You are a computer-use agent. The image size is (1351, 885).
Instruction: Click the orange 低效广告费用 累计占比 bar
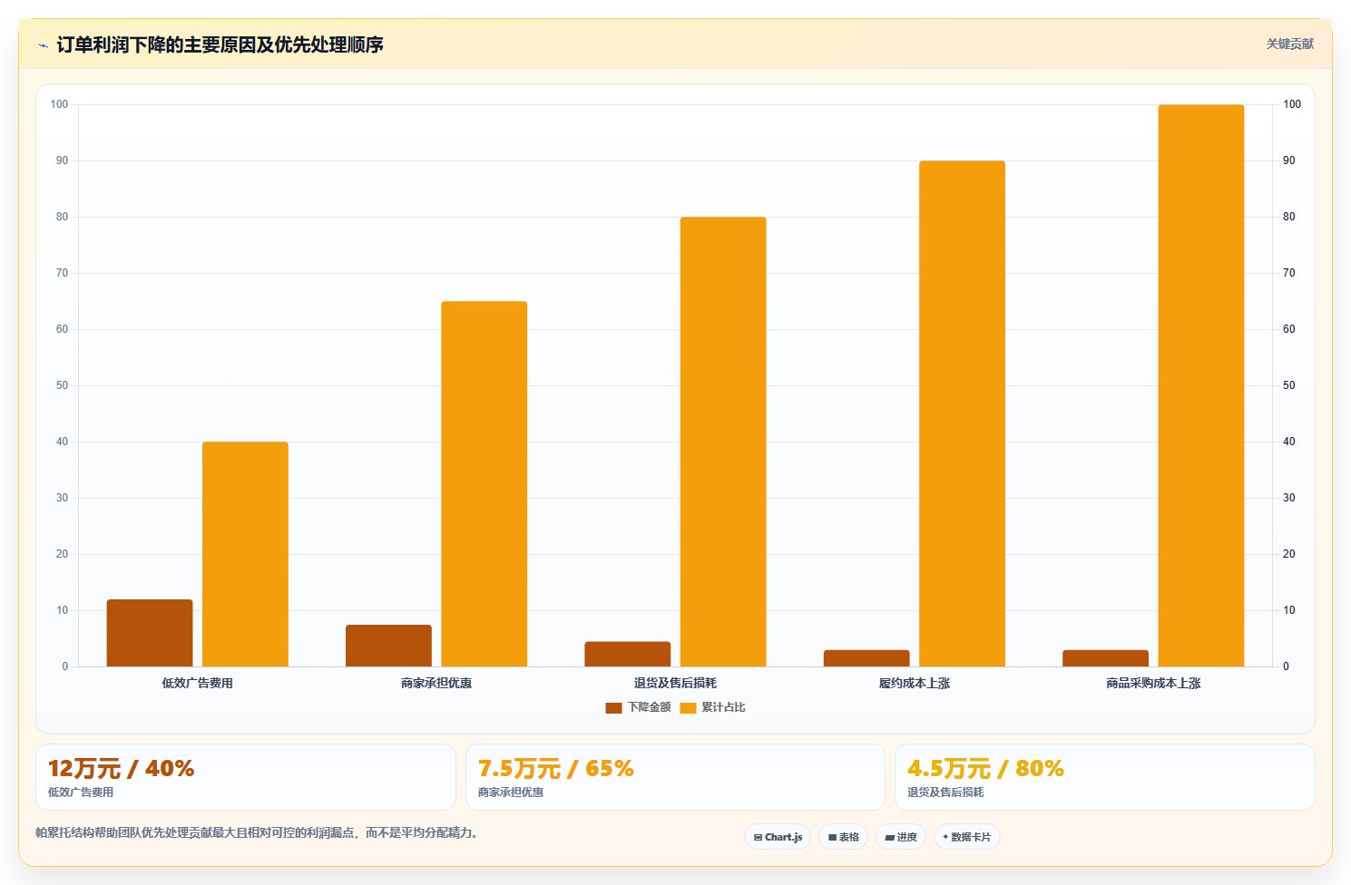(245, 554)
